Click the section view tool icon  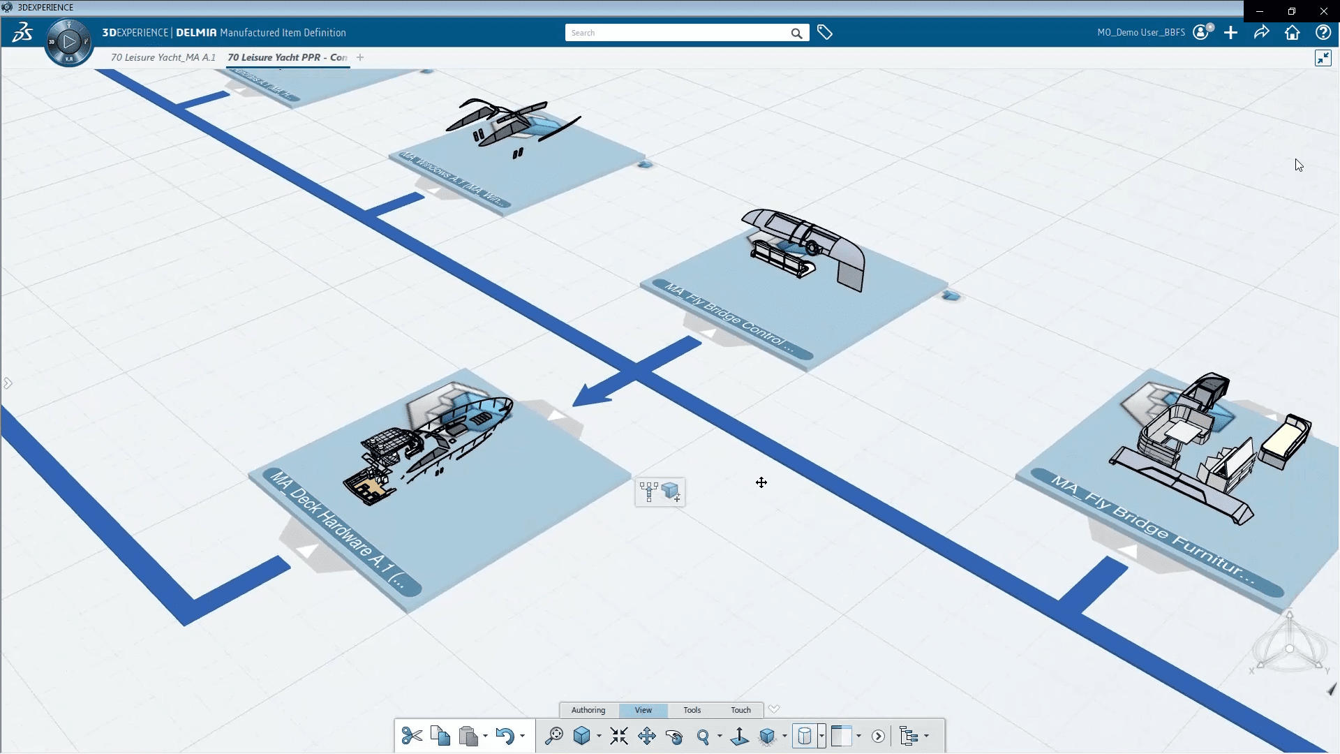[x=805, y=734]
